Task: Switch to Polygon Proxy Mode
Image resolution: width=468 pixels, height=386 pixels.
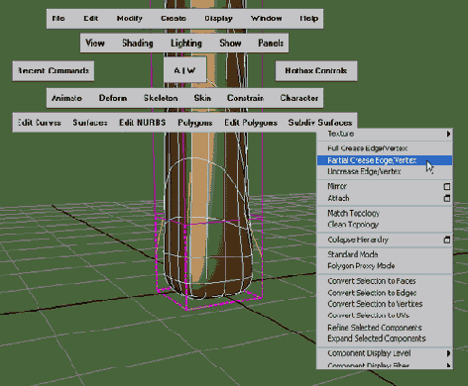Action: pos(385,266)
